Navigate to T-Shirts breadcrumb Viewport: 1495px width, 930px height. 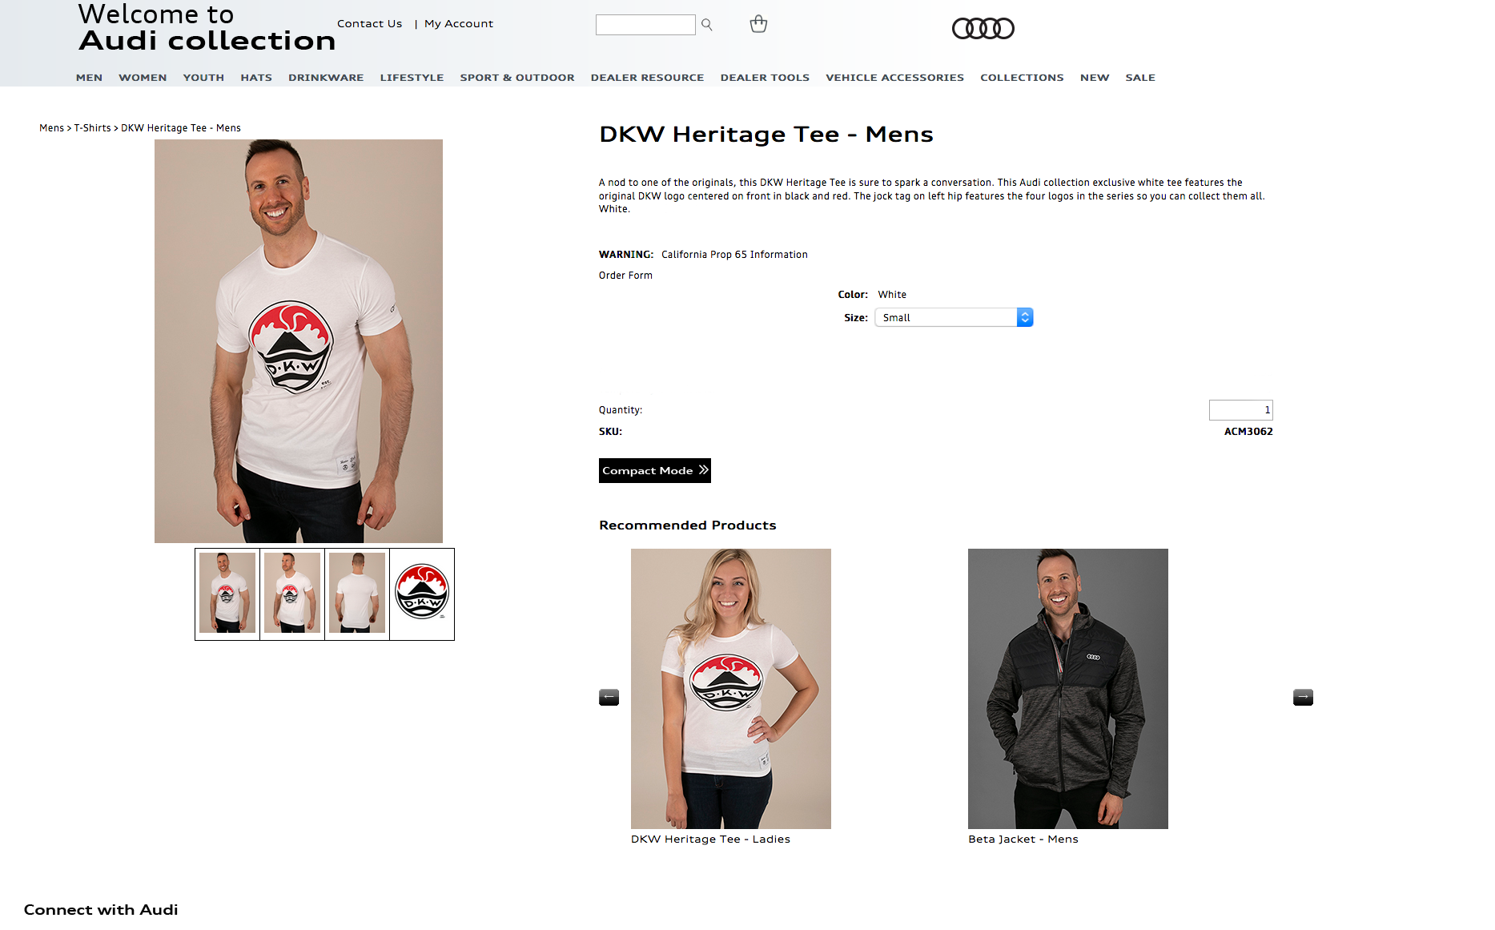tap(92, 128)
